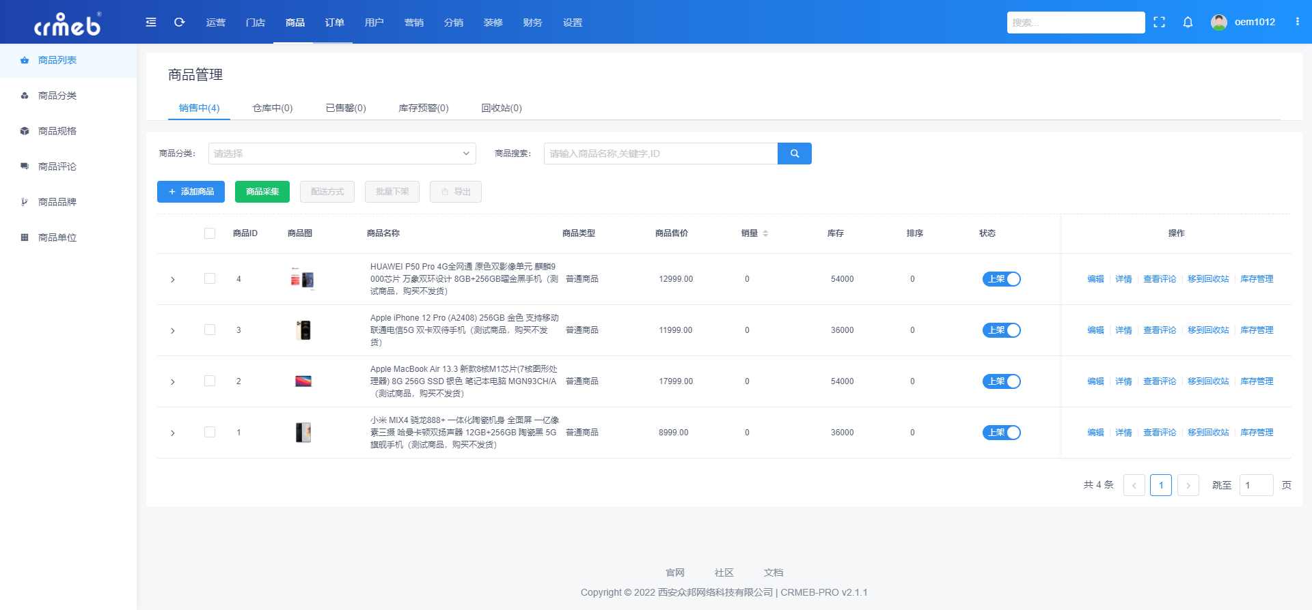
Task: Open the 设置 top menu
Action: coord(573,23)
